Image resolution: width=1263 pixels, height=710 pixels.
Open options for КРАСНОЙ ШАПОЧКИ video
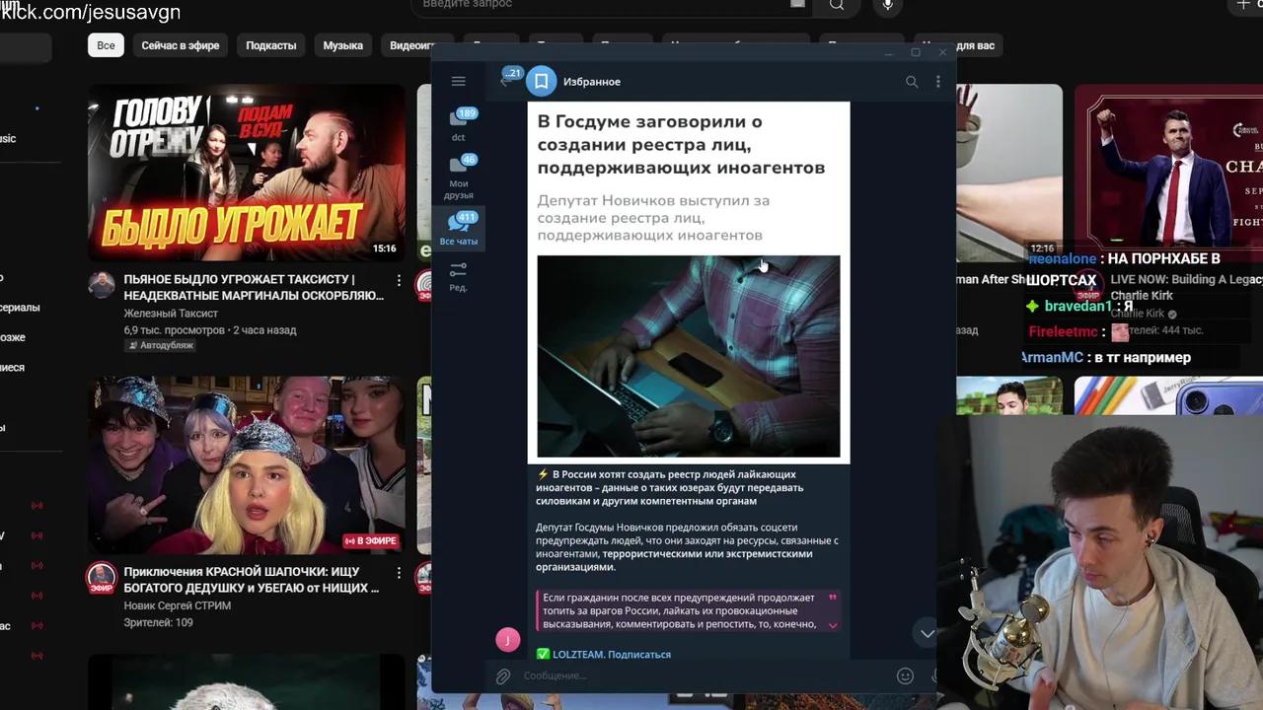pos(399,573)
